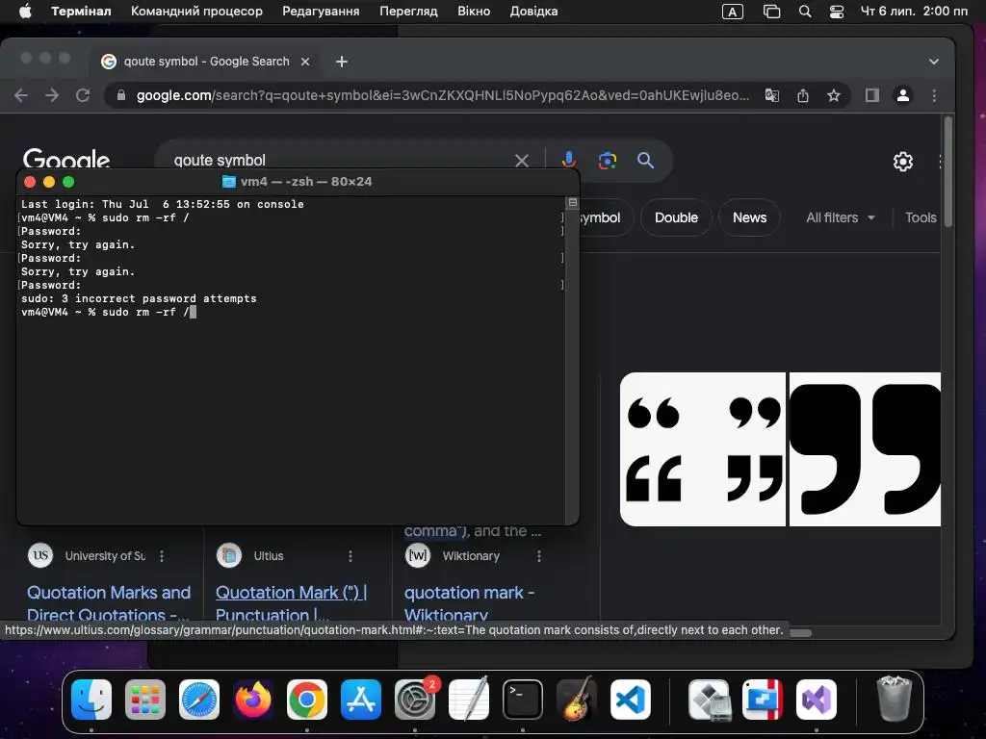Open Quotation Marks and Direct Quotations link
Viewport: 986px width, 739px height.
[x=108, y=603]
